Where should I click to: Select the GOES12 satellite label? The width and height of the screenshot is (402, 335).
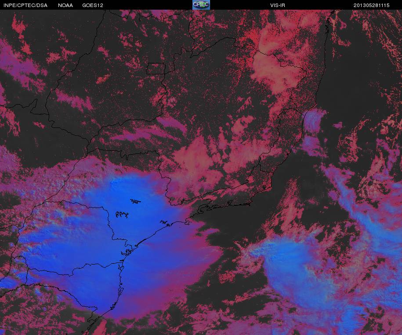coord(93,5)
